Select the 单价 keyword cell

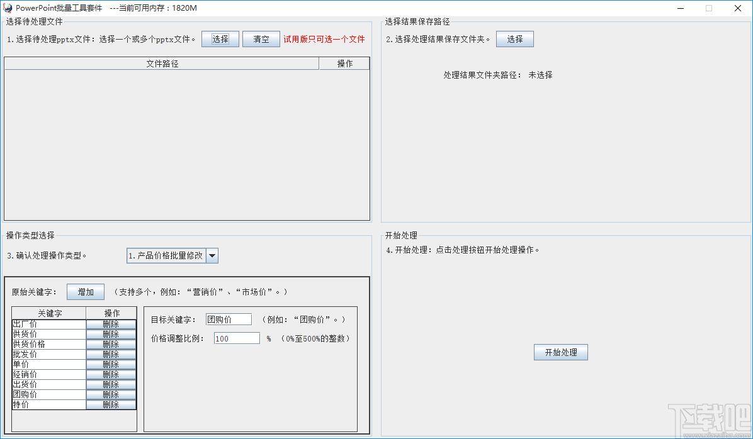tap(49, 365)
